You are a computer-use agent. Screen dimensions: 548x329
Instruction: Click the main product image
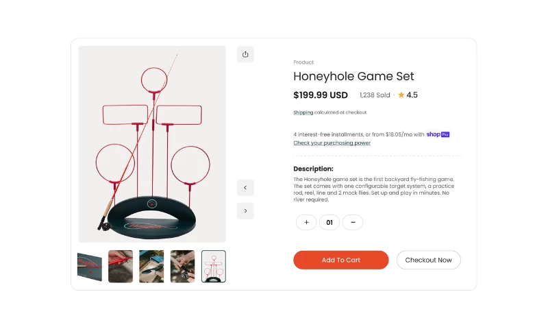pyautogui.click(x=152, y=144)
